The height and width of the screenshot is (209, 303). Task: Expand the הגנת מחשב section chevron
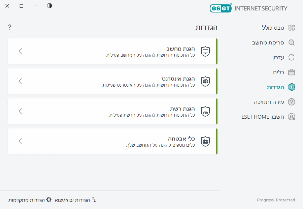(x=21, y=51)
